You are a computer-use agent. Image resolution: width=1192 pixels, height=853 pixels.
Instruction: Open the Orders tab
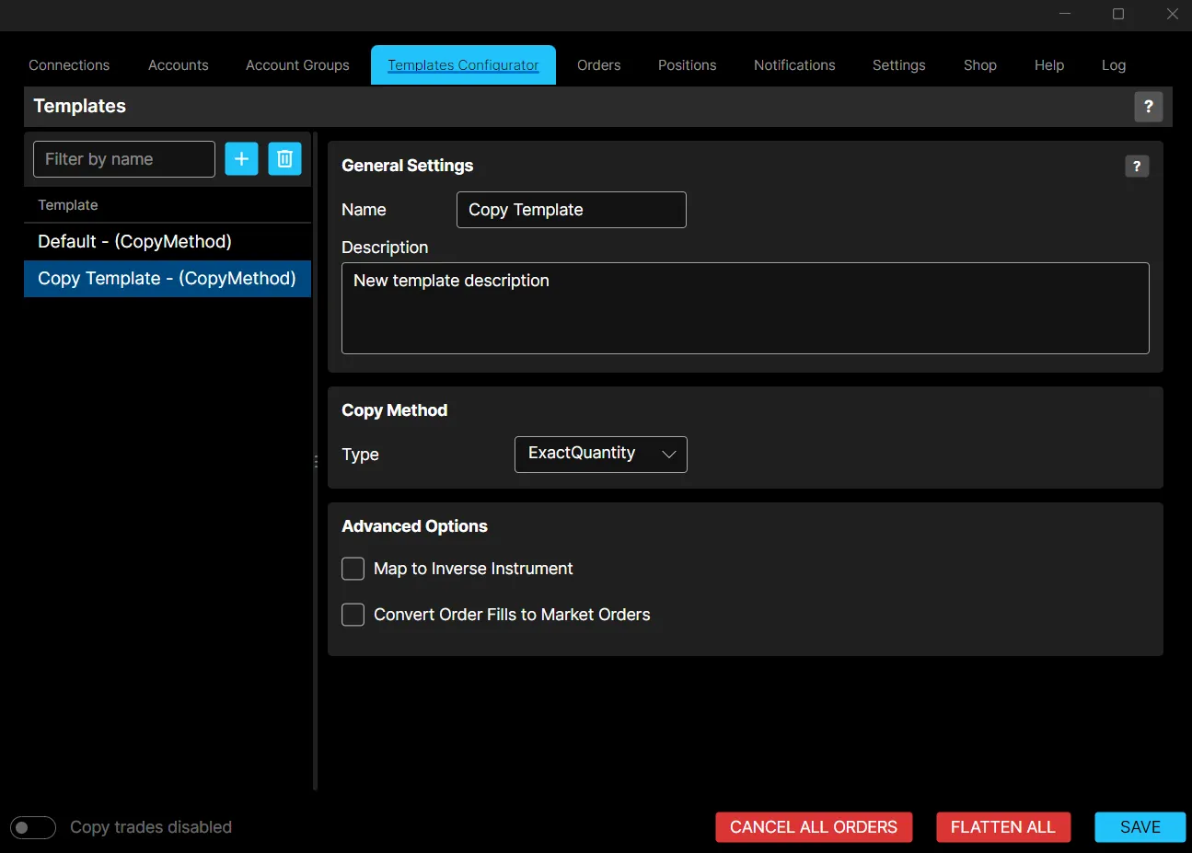pos(599,65)
